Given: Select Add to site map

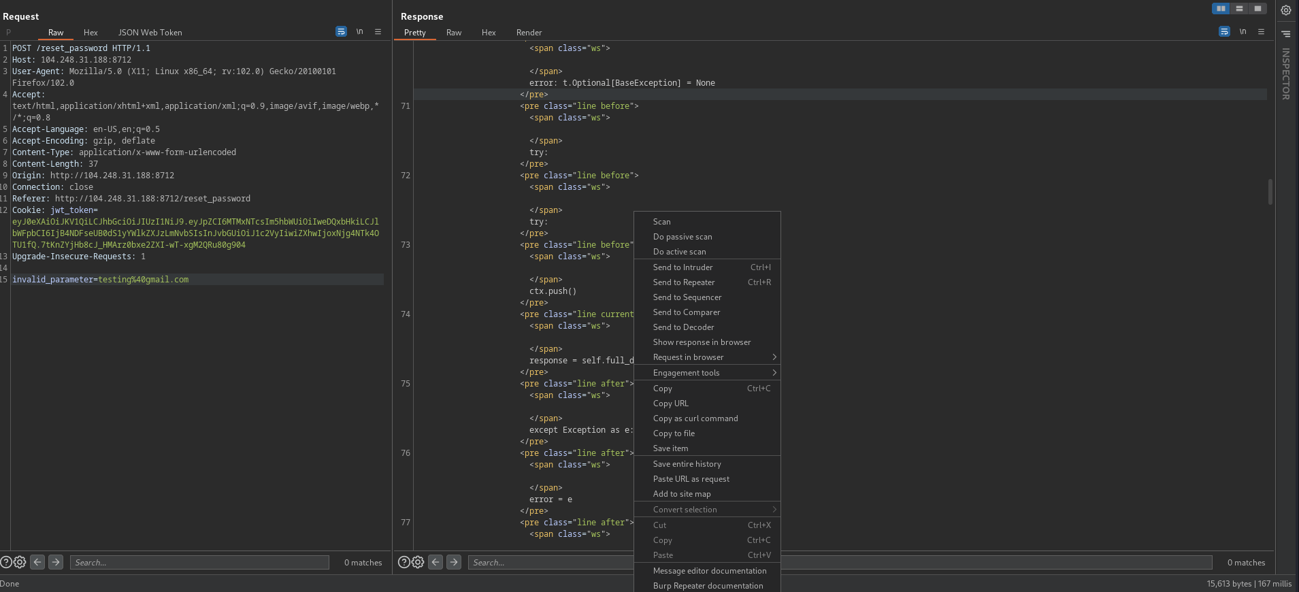Looking at the screenshot, I should pyautogui.click(x=707, y=494).
